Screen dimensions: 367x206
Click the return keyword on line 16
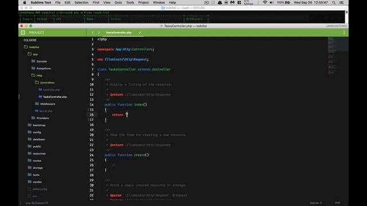point(118,114)
